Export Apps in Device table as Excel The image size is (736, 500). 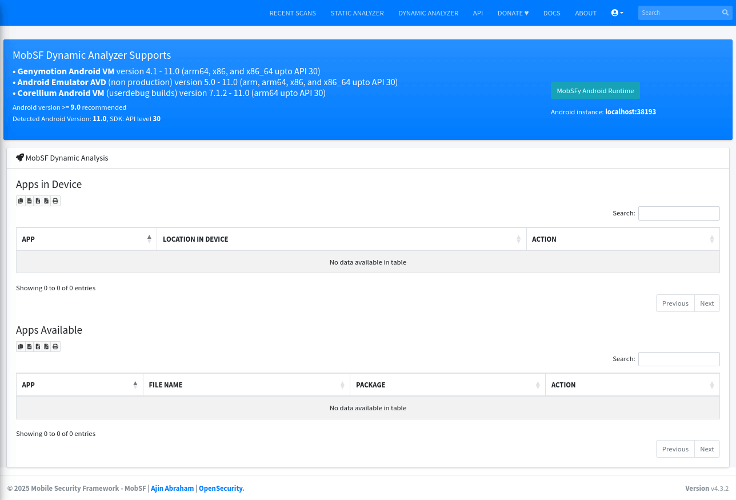pyautogui.click(x=38, y=201)
